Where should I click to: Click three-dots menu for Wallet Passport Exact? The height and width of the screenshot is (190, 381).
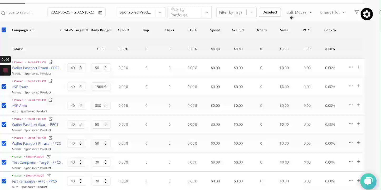coord(351,124)
